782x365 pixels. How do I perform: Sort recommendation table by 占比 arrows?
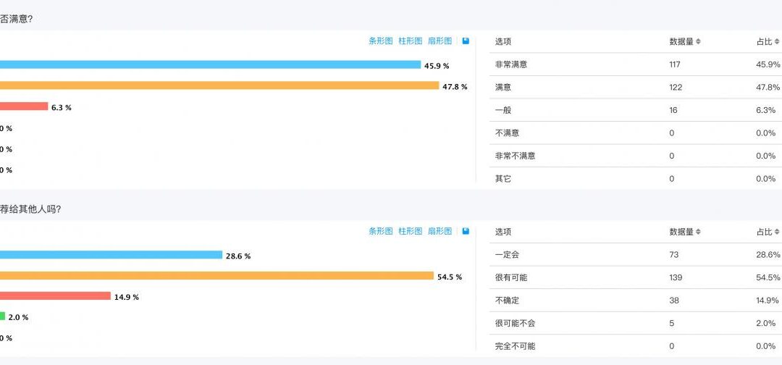pos(777,232)
